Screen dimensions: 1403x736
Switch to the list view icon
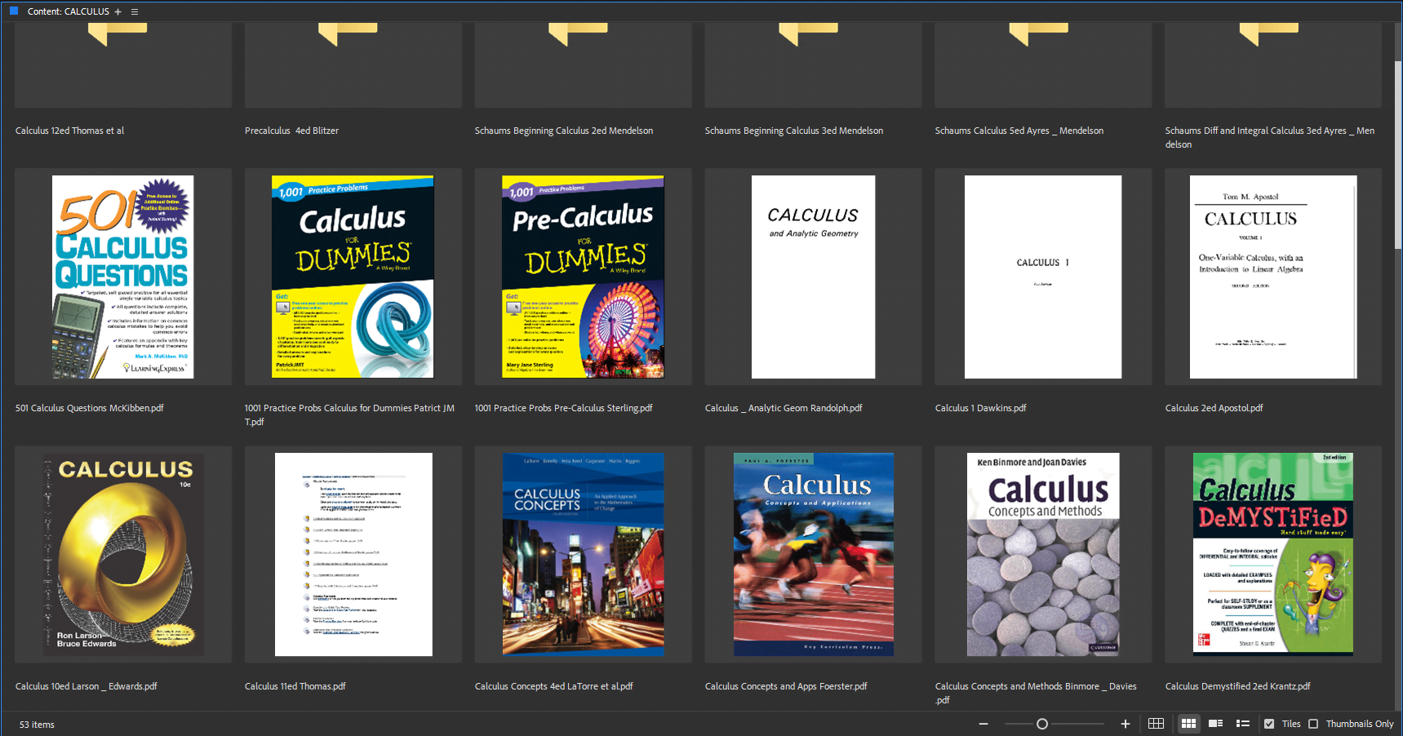tap(1243, 724)
